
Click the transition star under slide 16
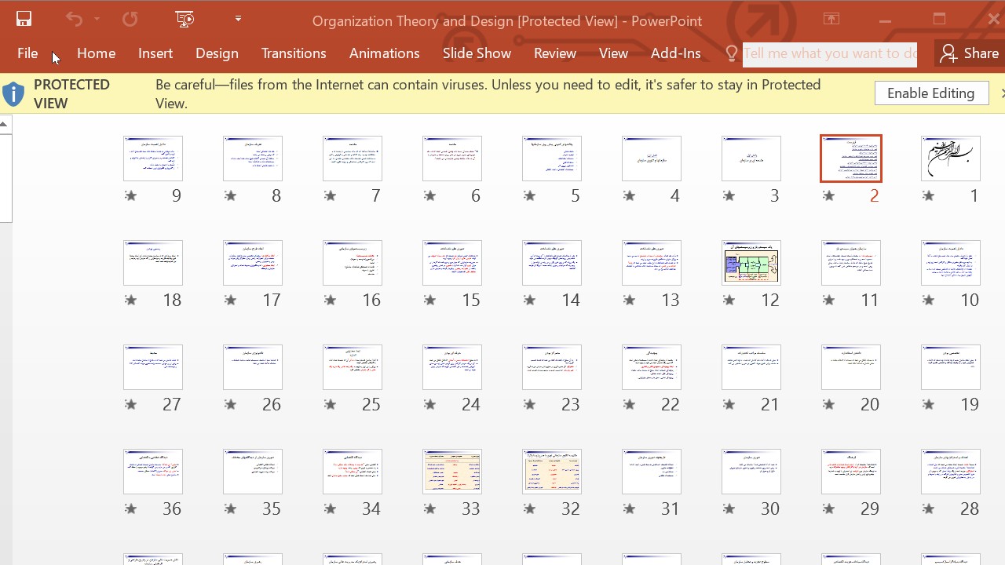point(331,301)
